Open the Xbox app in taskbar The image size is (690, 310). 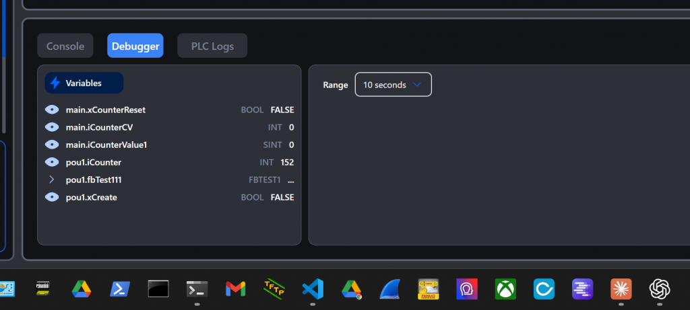tap(505, 288)
